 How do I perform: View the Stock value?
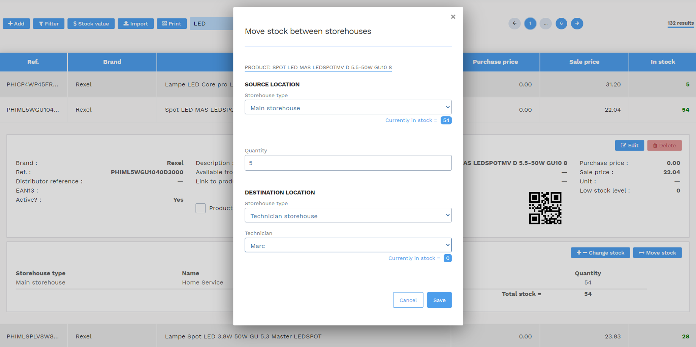[x=91, y=23]
